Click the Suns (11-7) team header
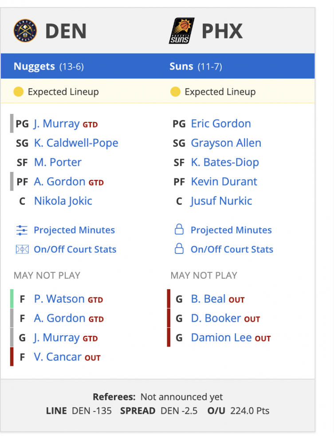The height and width of the screenshot is (443, 334). tap(196, 66)
